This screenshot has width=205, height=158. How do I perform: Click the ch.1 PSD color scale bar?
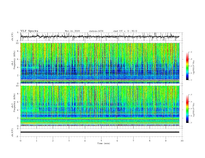(x=187, y=66)
